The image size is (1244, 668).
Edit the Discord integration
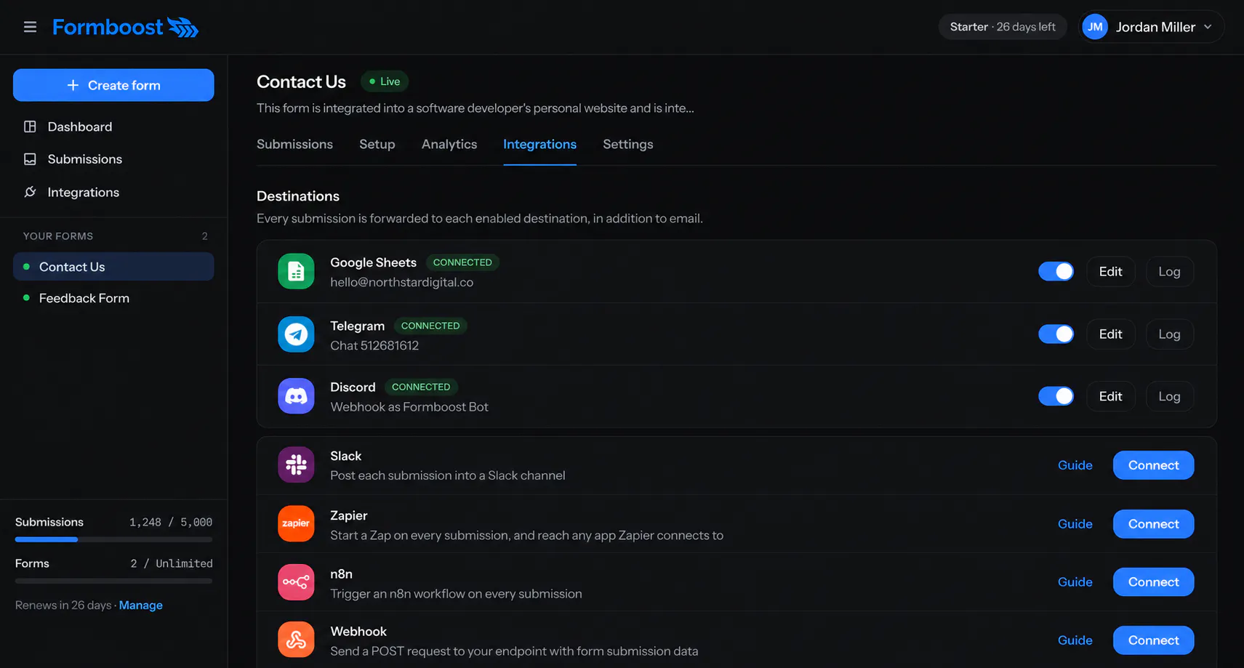[x=1110, y=396]
